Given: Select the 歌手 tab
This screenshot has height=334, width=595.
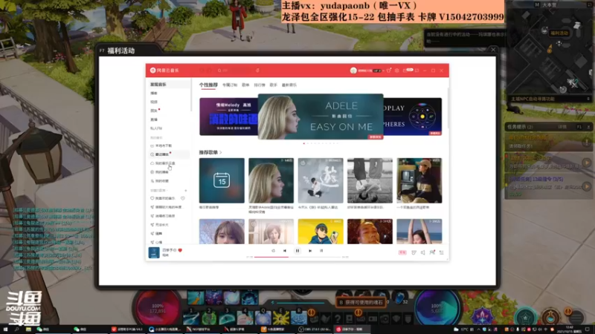Looking at the screenshot, I should 273,85.
